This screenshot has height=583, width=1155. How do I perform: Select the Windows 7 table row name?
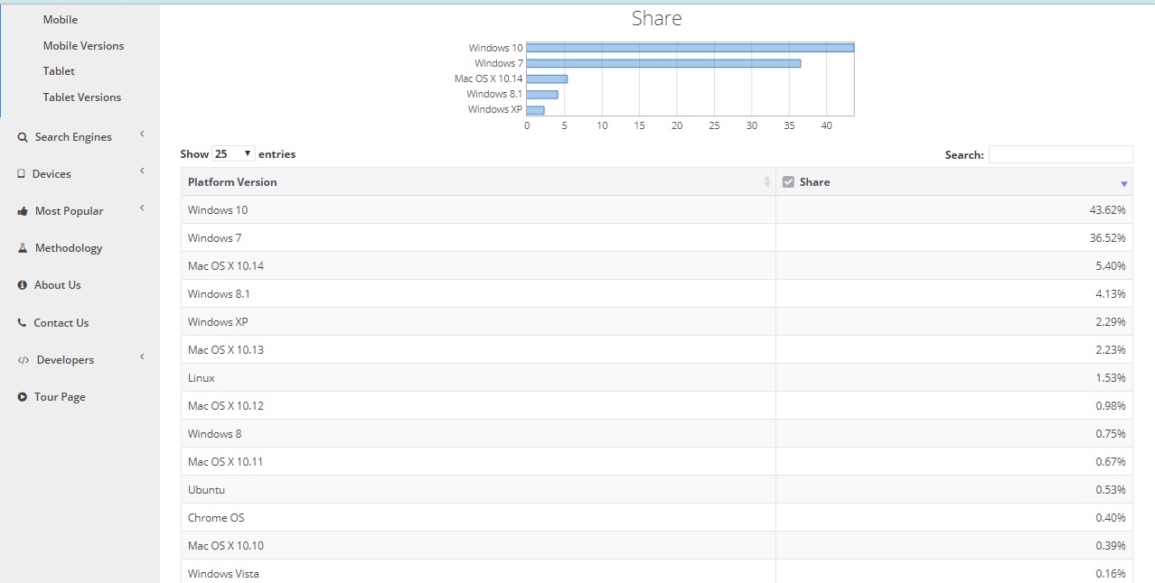[x=215, y=238]
